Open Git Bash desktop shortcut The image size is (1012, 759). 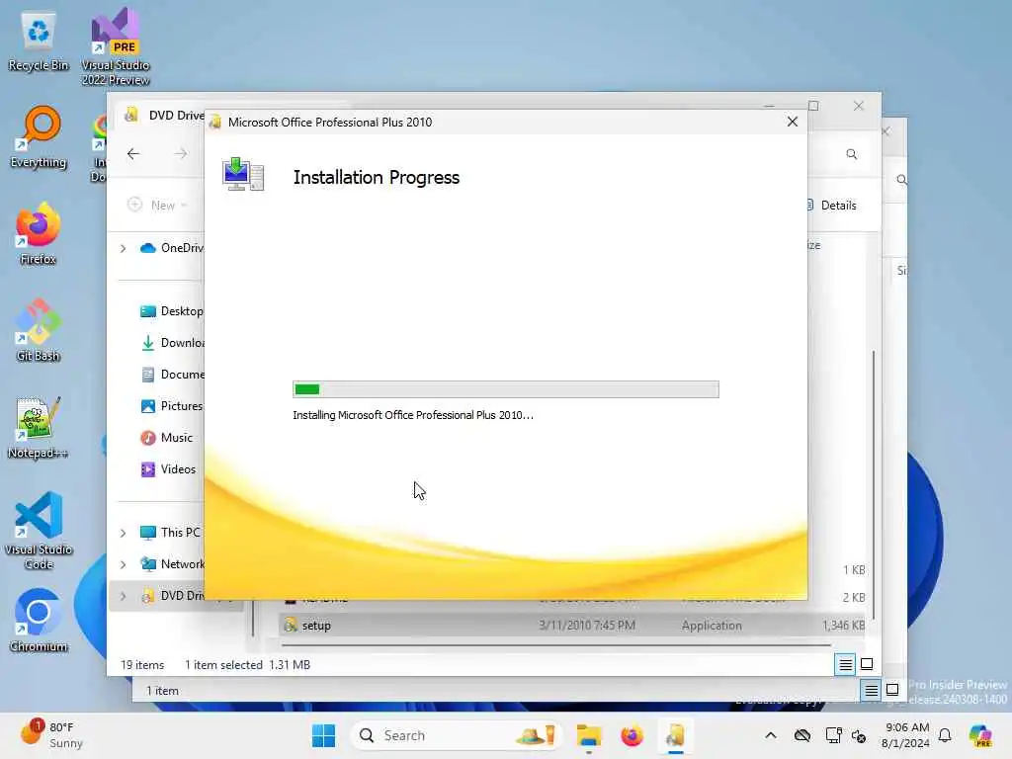(39, 330)
